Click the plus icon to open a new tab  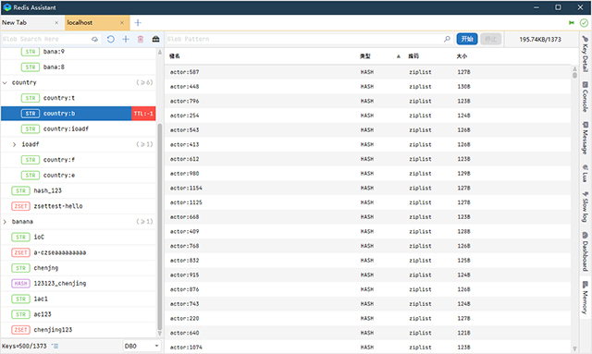[138, 22]
